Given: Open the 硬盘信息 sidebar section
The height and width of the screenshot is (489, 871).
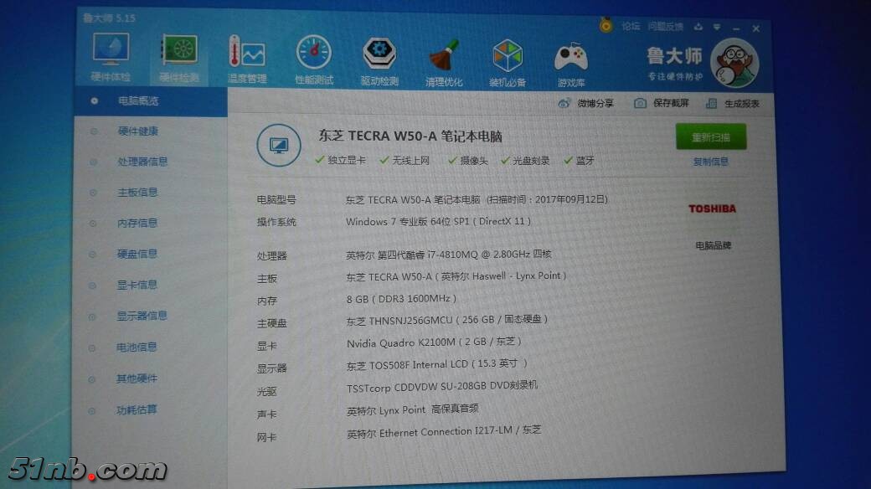Looking at the screenshot, I should pos(137,254).
